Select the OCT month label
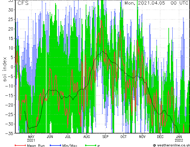This screenshot has height=147, width=190. click(123, 137)
